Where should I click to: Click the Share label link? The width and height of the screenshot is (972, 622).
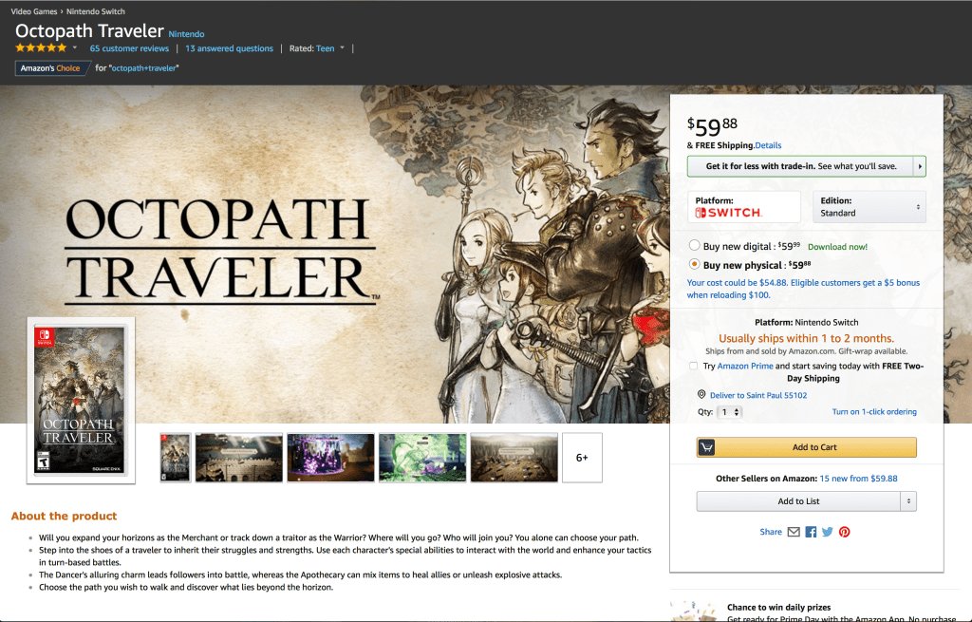tap(771, 532)
